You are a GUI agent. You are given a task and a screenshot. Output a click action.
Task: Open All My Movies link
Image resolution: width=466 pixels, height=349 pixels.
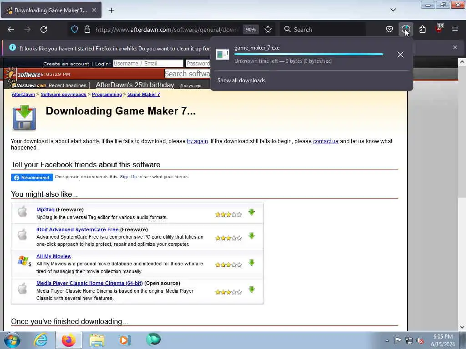[x=54, y=256]
